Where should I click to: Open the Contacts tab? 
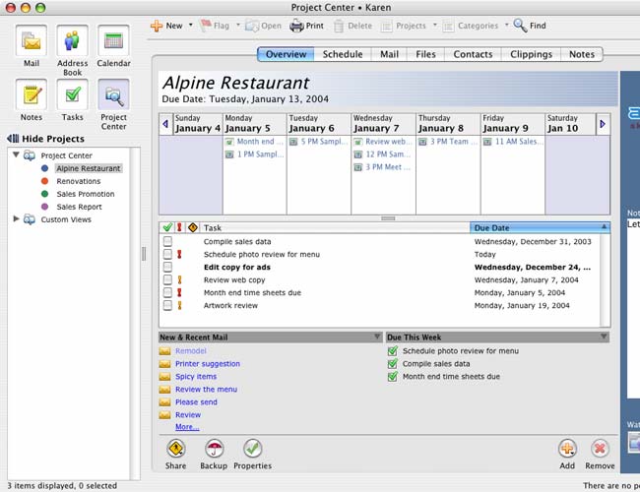[x=472, y=54]
